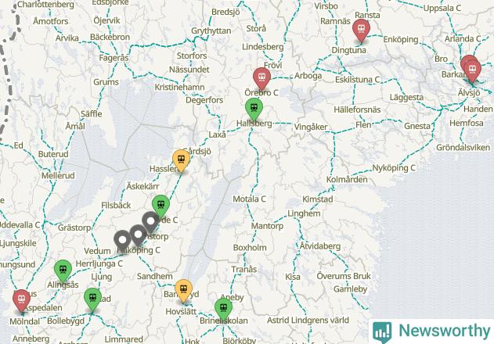Select the green train marker near Skövde C
This screenshot has height=344, width=494.
point(160,206)
